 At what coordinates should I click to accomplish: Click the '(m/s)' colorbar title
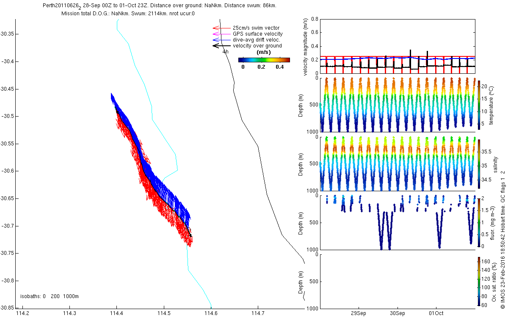point(264,52)
